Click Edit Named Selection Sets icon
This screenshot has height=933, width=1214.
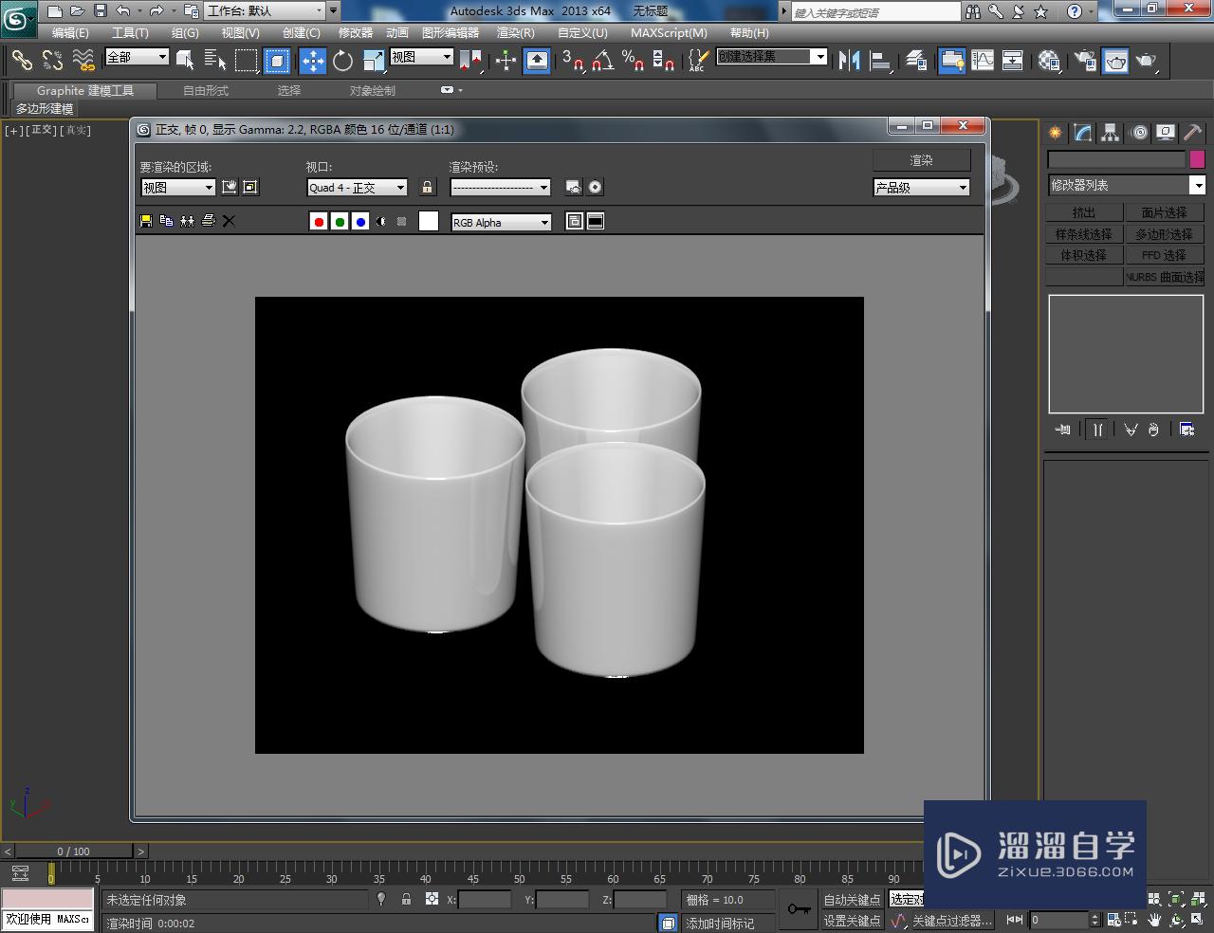point(698,61)
